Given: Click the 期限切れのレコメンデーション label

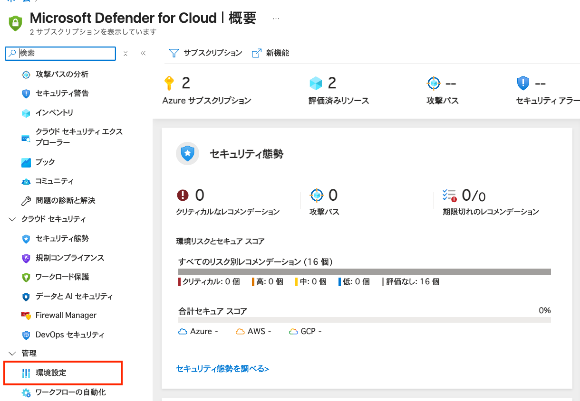Looking at the screenshot, I should click(x=491, y=212).
